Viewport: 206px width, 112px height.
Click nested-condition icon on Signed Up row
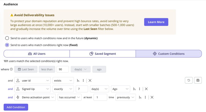tap(134, 89)
